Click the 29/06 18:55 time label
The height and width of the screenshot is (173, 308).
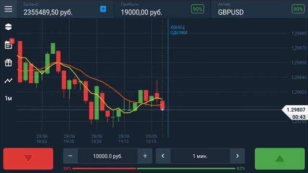[x=42, y=139]
